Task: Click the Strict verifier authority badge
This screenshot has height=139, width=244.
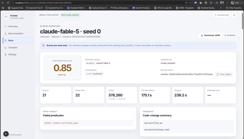Action: click(70, 15)
